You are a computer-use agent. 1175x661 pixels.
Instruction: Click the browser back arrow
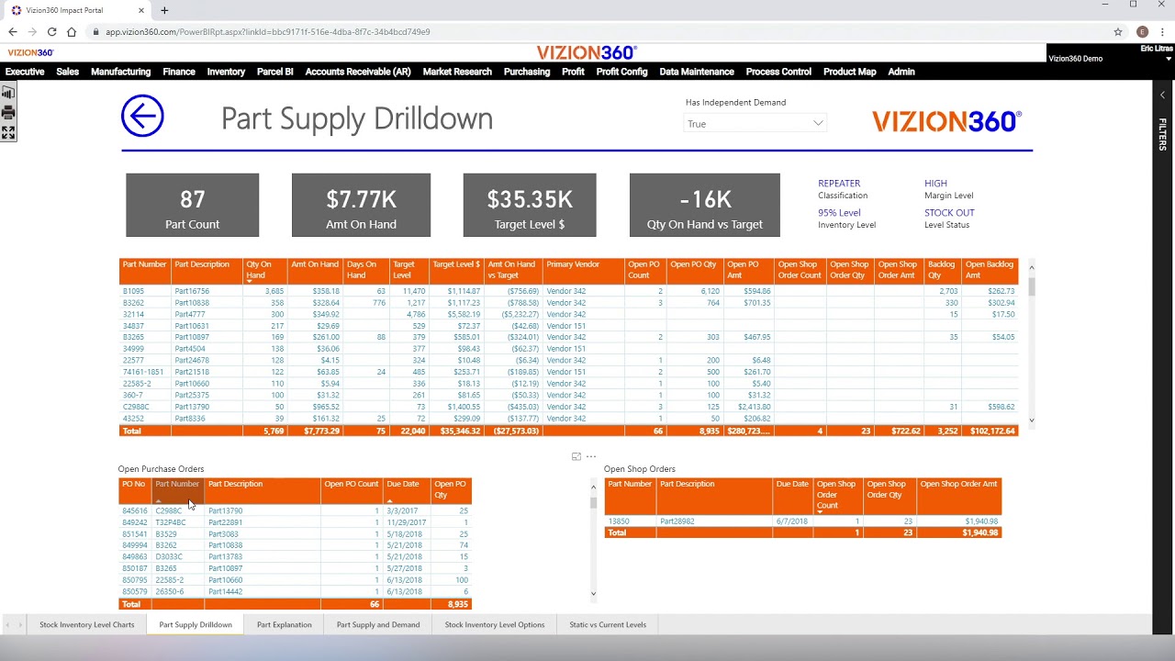(13, 31)
